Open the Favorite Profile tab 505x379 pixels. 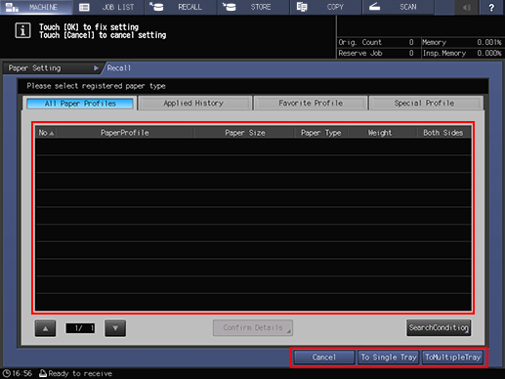311,104
